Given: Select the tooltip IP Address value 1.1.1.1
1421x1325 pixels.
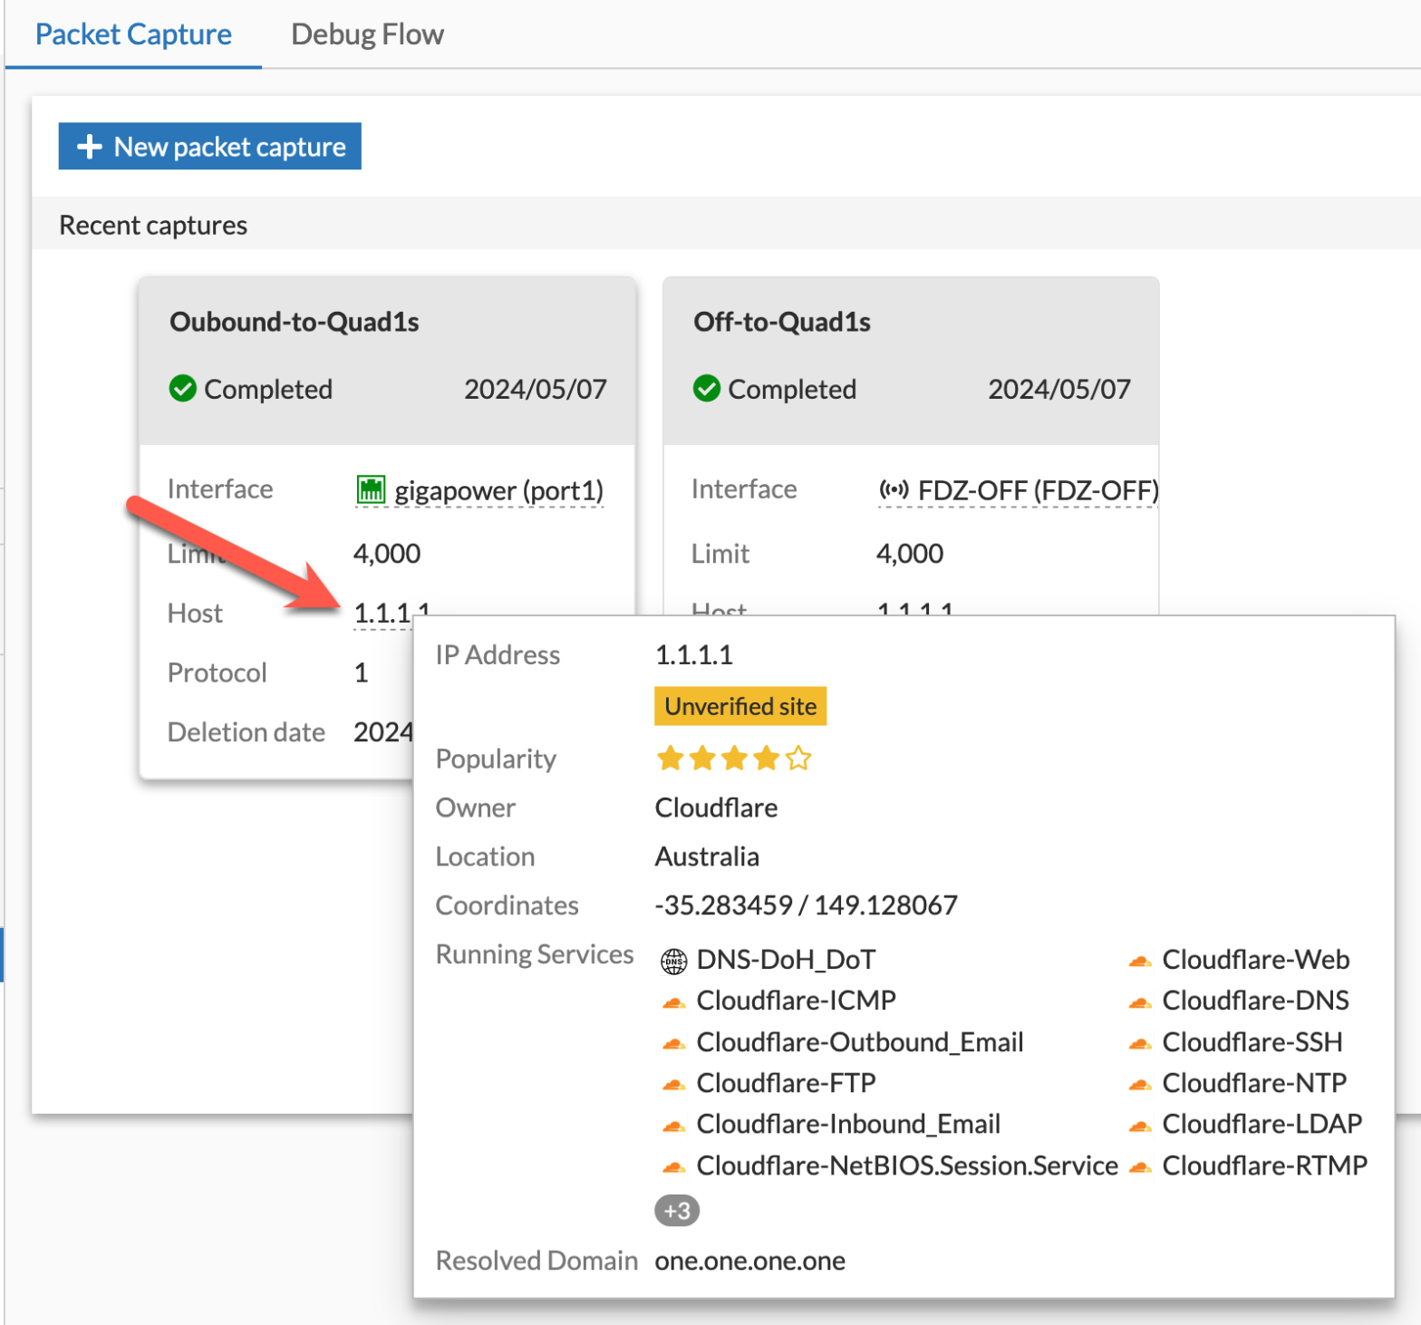Looking at the screenshot, I should (x=693, y=654).
